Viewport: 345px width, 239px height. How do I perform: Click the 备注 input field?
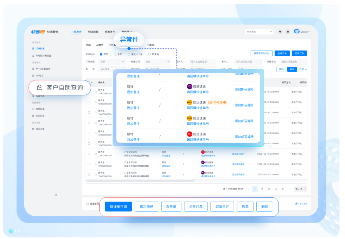(112, 69)
